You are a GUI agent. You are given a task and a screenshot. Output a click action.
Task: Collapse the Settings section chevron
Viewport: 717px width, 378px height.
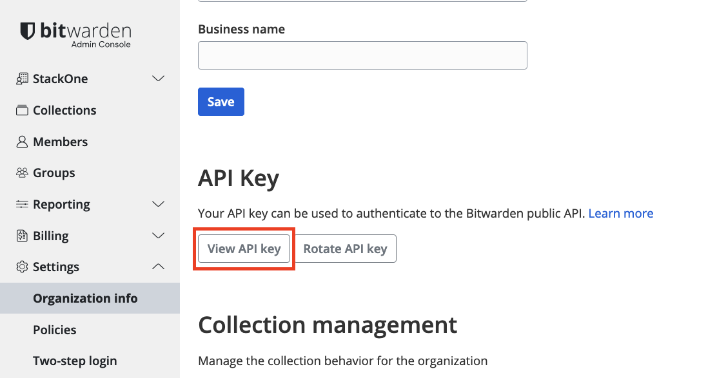(x=158, y=267)
